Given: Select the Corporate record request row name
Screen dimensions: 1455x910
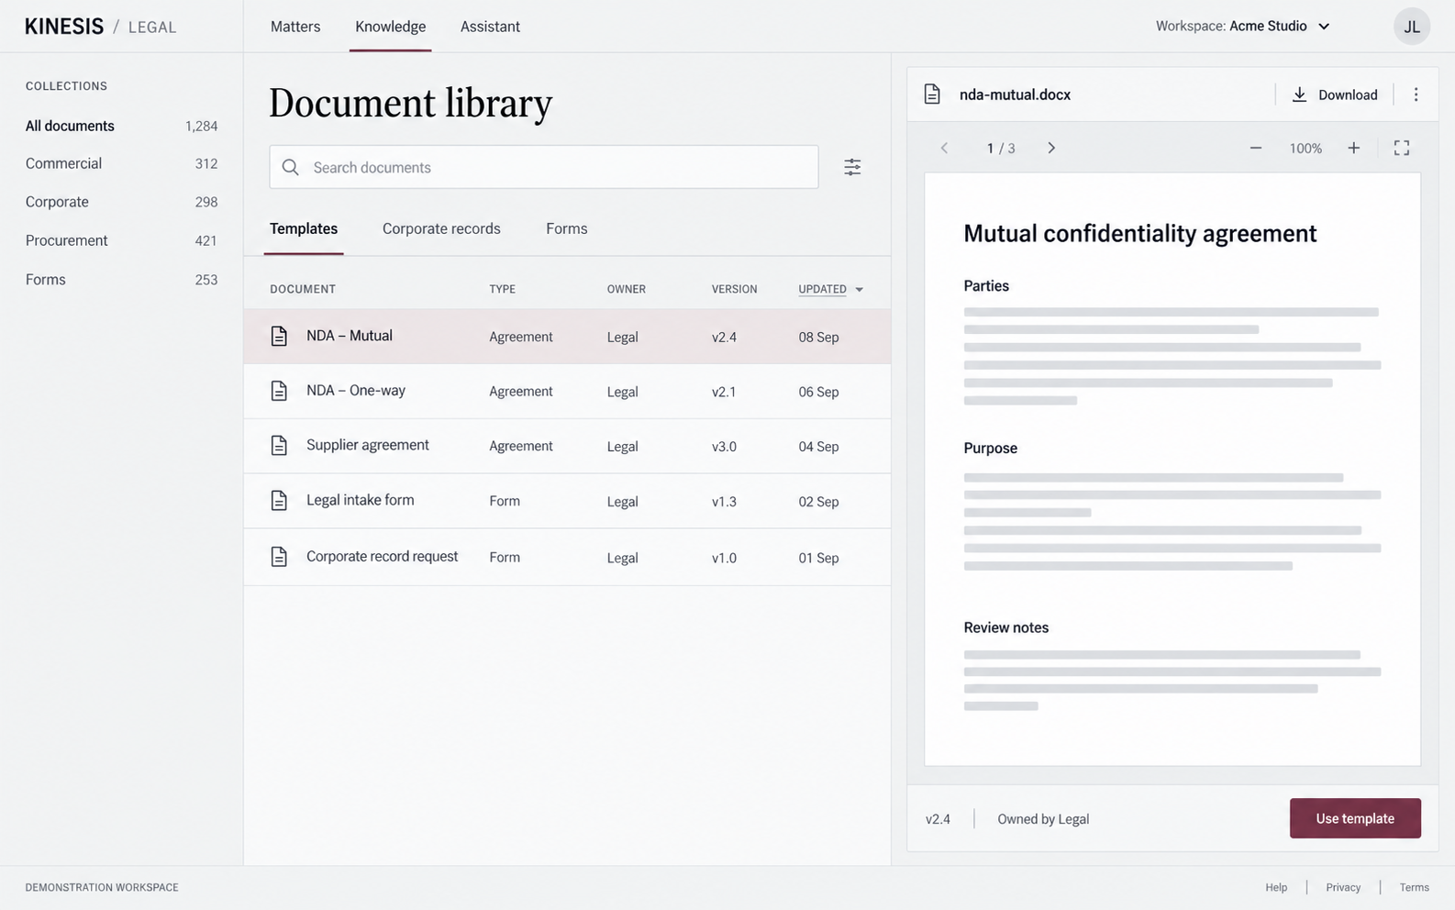Looking at the screenshot, I should (x=382, y=556).
